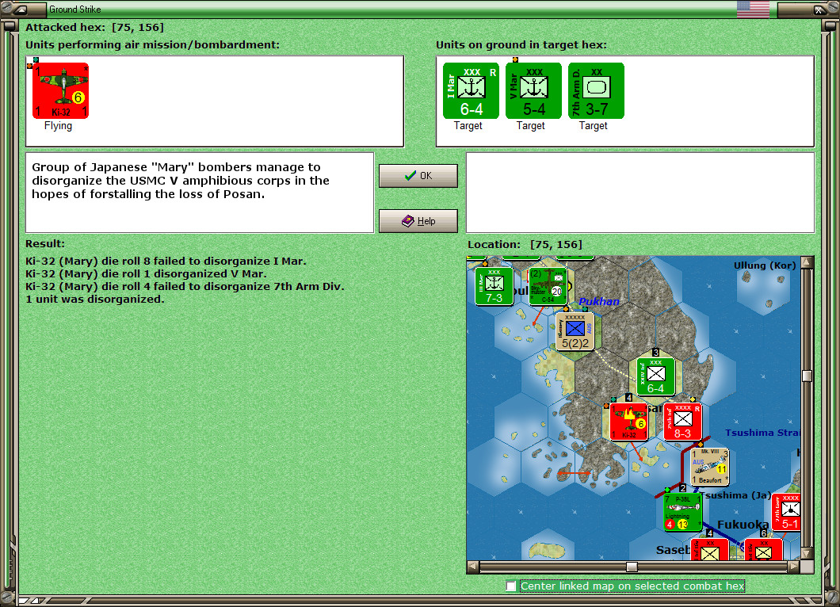Screen dimensions: 840x607
Task: Click the 'failed to disorganize 7th Arm Div' line
Action: tap(185, 287)
